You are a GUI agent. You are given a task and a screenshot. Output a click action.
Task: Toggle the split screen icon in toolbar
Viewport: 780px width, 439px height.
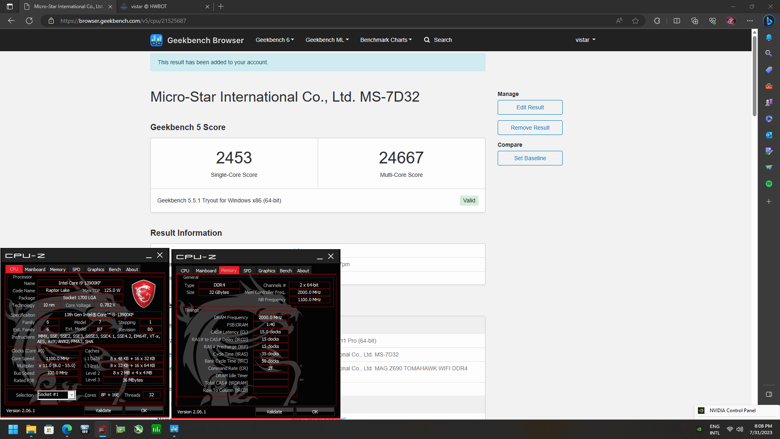click(677, 21)
